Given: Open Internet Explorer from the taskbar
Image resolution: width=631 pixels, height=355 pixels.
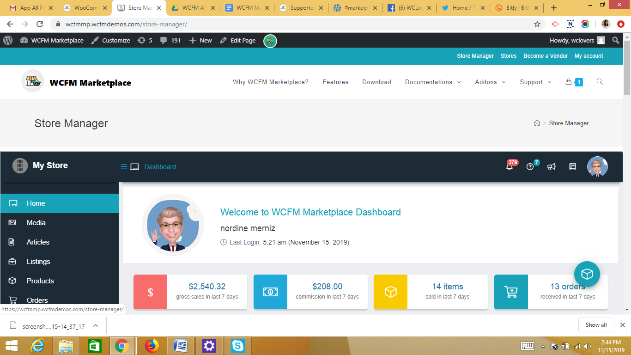Looking at the screenshot, I should pos(37,346).
